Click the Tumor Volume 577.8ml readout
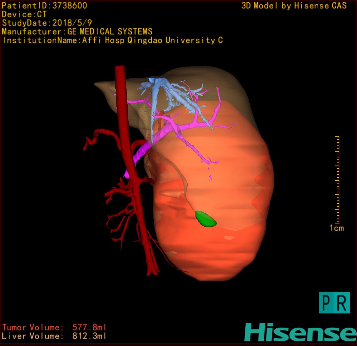 pos(54,328)
